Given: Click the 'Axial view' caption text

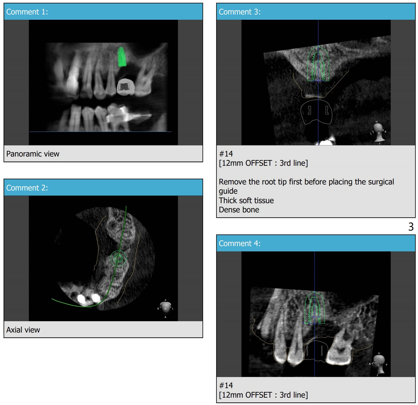Looking at the screenshot, I should pyautogui.click(x=23, y=330).
